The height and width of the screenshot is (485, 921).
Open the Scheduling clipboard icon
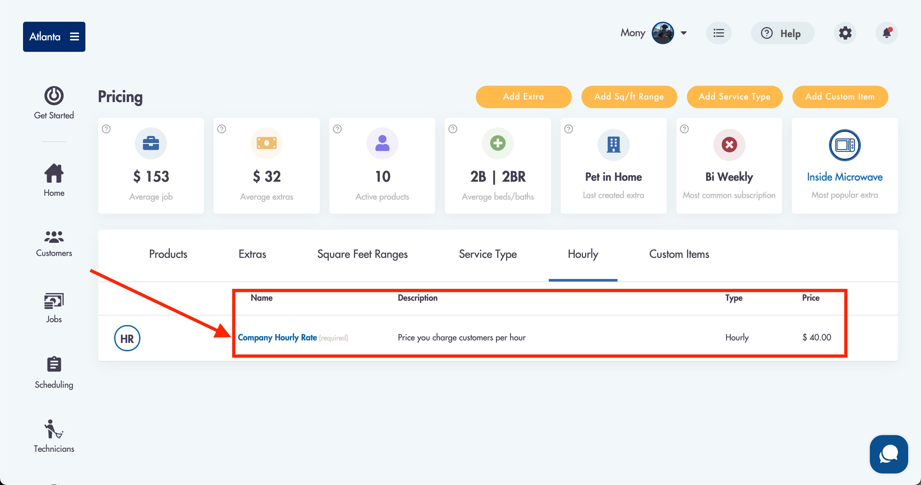pyautogui.click(x=54, y=364)
